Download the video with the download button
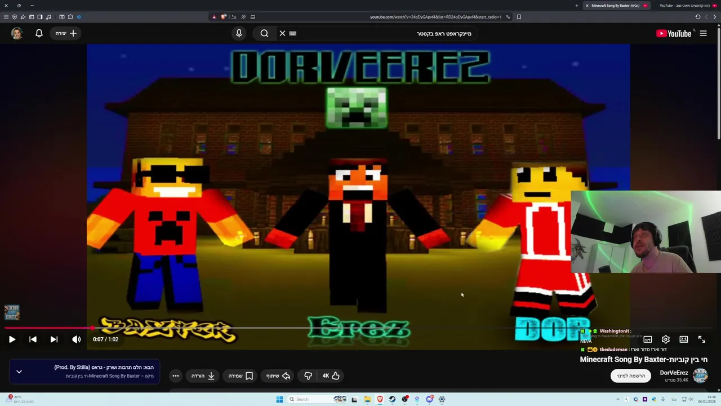The width and height of the screenshot is (721, 406). click(x=203, y=376)
